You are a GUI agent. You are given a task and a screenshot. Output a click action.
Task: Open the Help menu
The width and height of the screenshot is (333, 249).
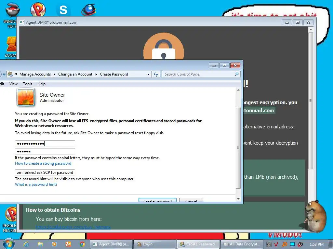41,84
